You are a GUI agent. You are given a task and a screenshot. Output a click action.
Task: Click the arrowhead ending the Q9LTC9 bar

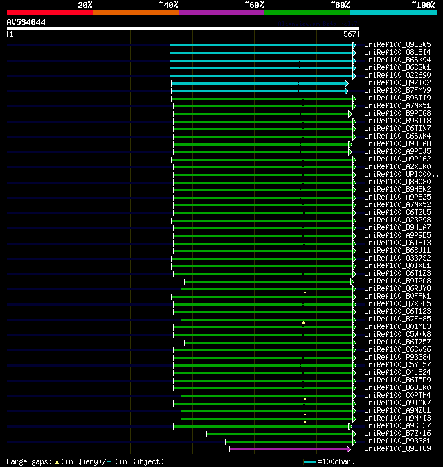click(349, 449)
